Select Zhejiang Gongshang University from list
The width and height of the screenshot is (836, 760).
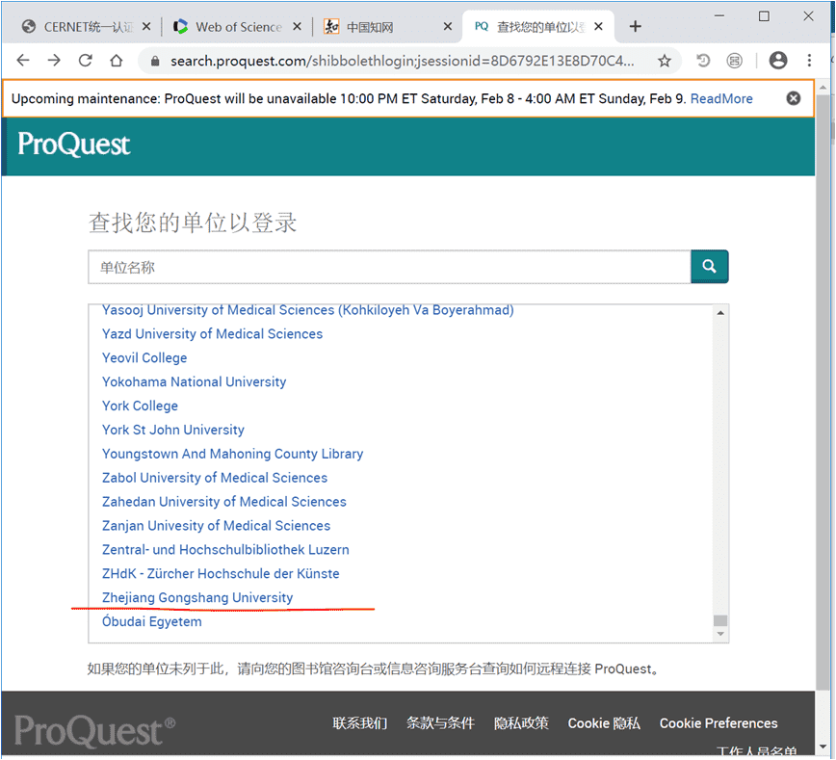pos(197,598)
